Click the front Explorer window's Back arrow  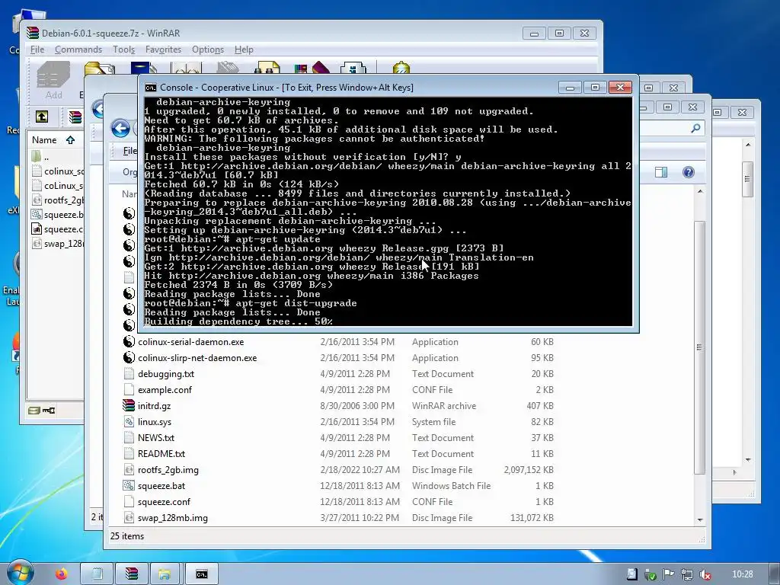120,129
